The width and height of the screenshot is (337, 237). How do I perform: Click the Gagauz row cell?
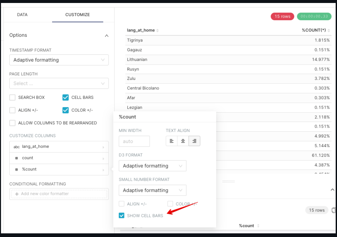coord(134,50)
